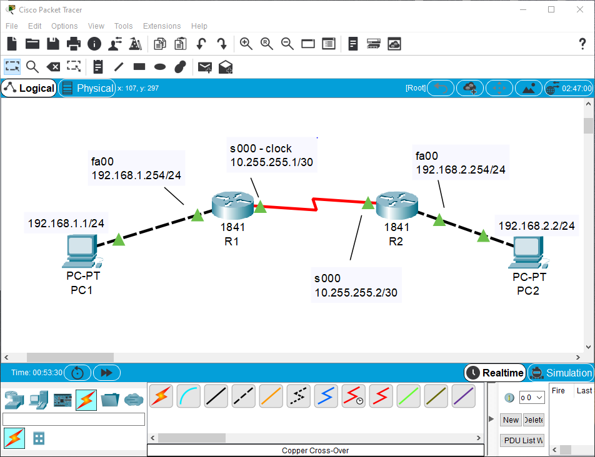The width and height of the screenshot is (595, 457).
Task: Select the Automatic connection lightning bolt
Action: [161, 396]
